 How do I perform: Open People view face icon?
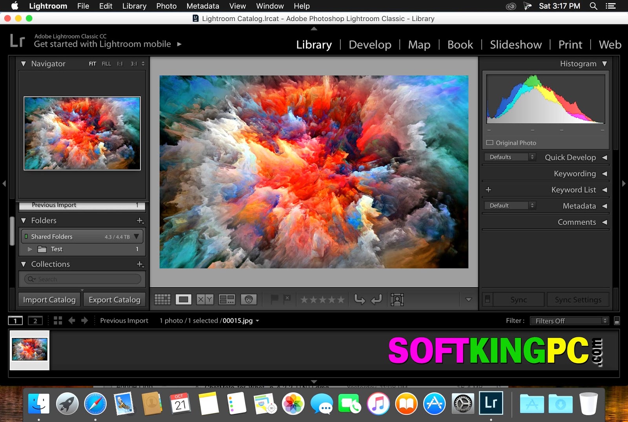(x=248, y=300)
